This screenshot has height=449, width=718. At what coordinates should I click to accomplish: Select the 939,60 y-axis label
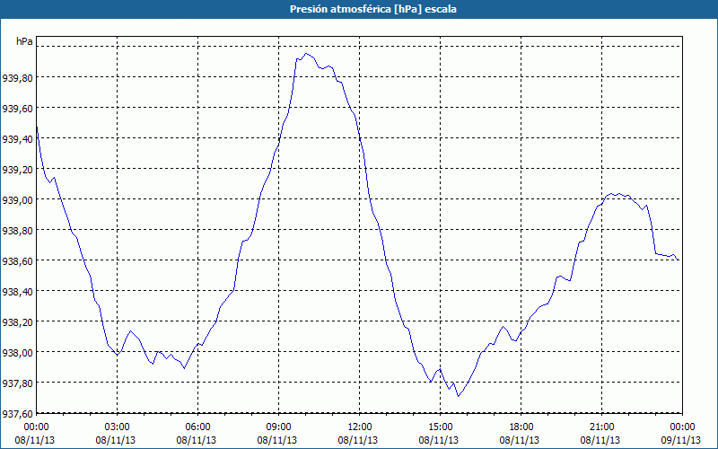tap(17, 109)
